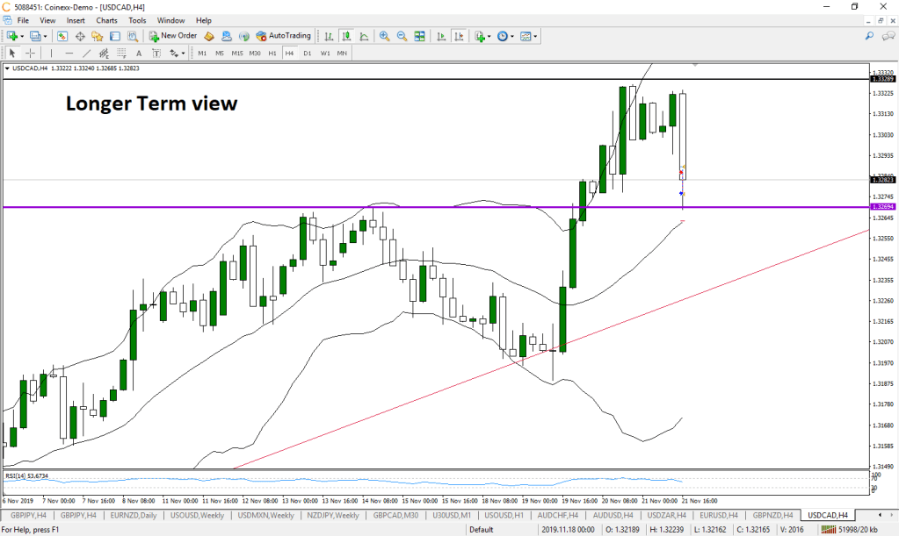
Task: Select the Crosshair tool
Action: tap(30, 54)
